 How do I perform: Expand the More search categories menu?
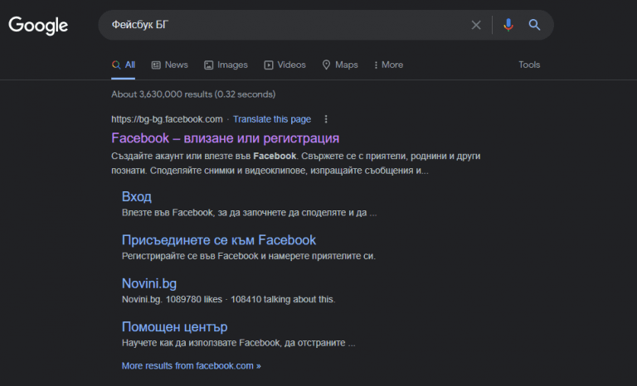[388, 65]
